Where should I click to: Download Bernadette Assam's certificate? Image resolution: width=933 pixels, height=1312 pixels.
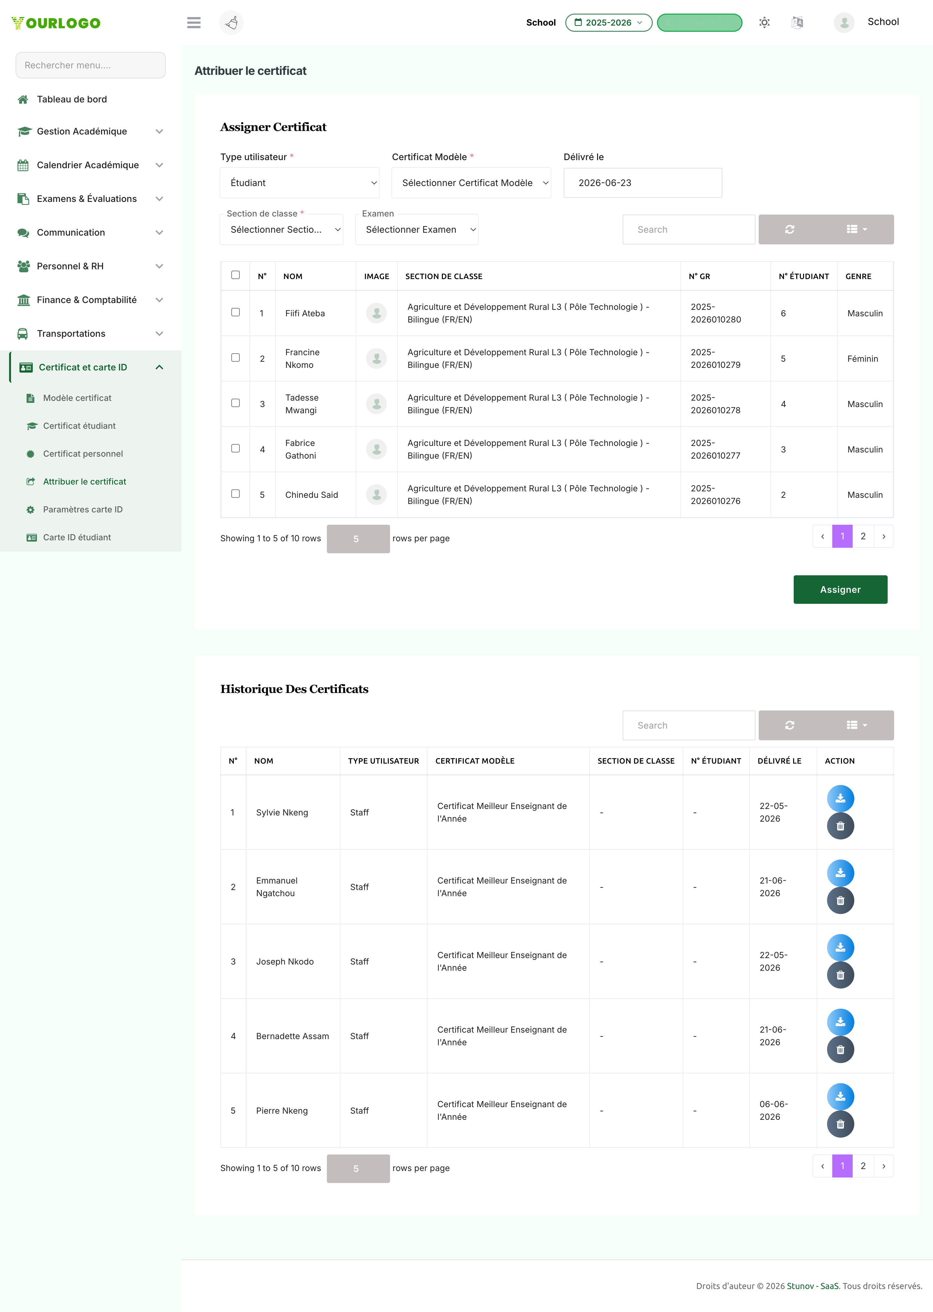click(840, 1022)
